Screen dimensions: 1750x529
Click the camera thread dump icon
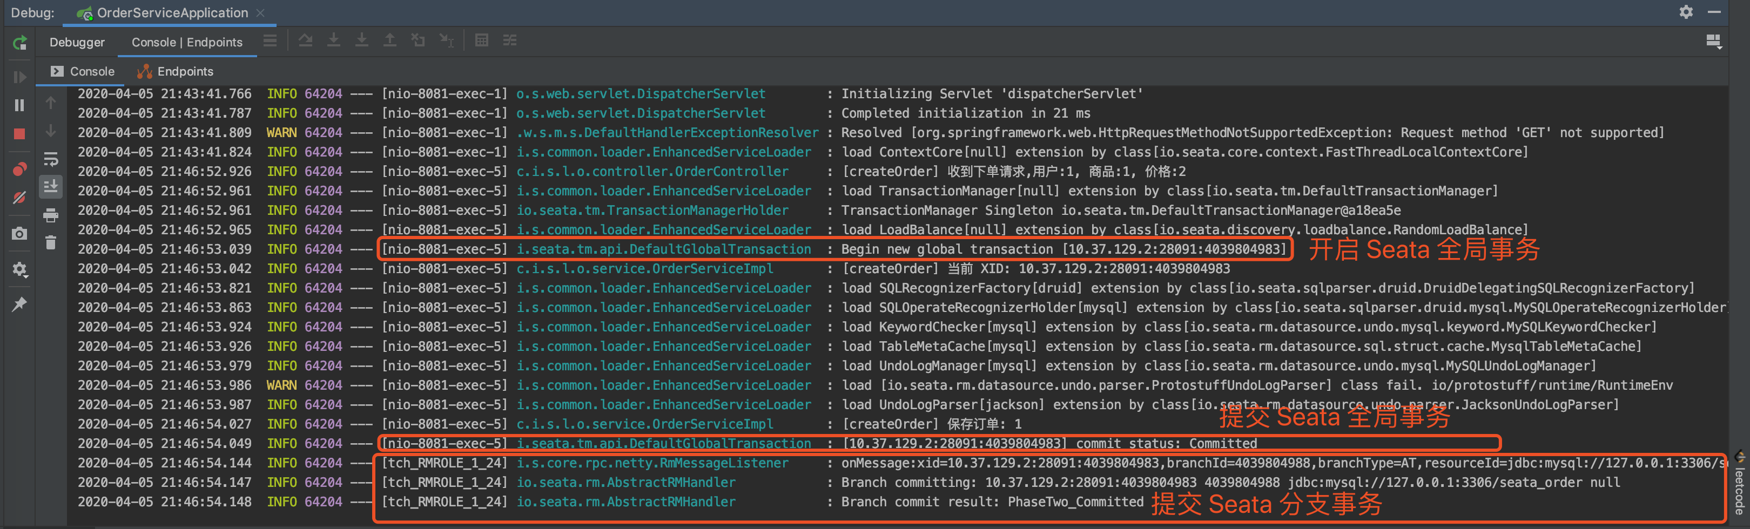click(x=19, y=234)
